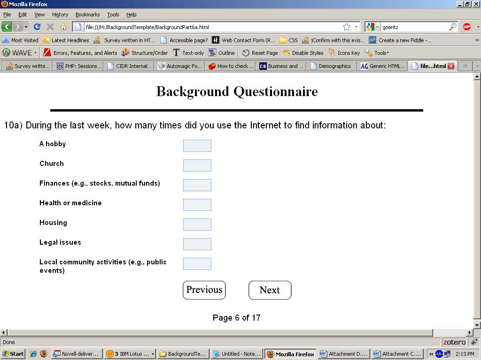Open 'Accessible page?' bookmark
The width and height of the screenshot is (481, 360).
tap(184, 40)
